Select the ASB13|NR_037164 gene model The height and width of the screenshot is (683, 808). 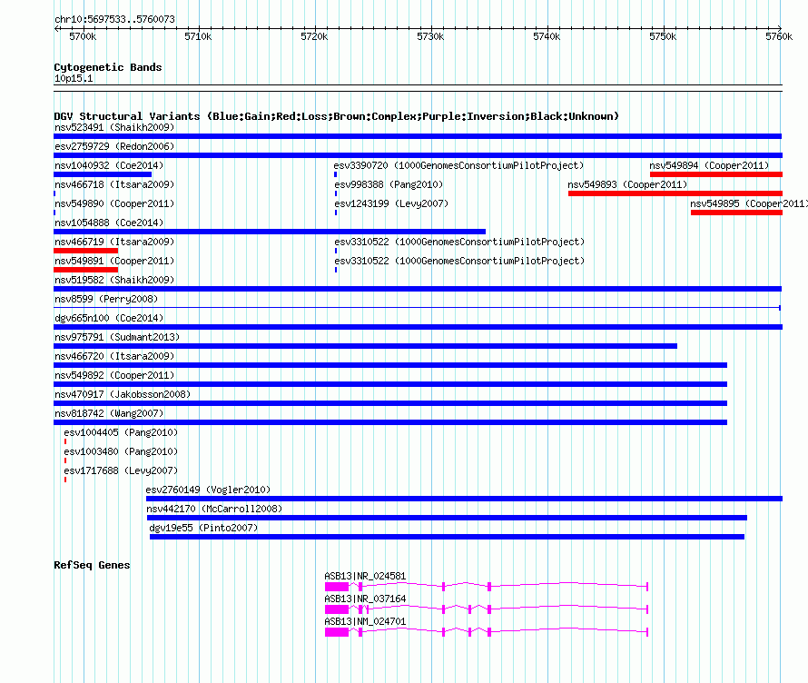click(x=486, y=609)
